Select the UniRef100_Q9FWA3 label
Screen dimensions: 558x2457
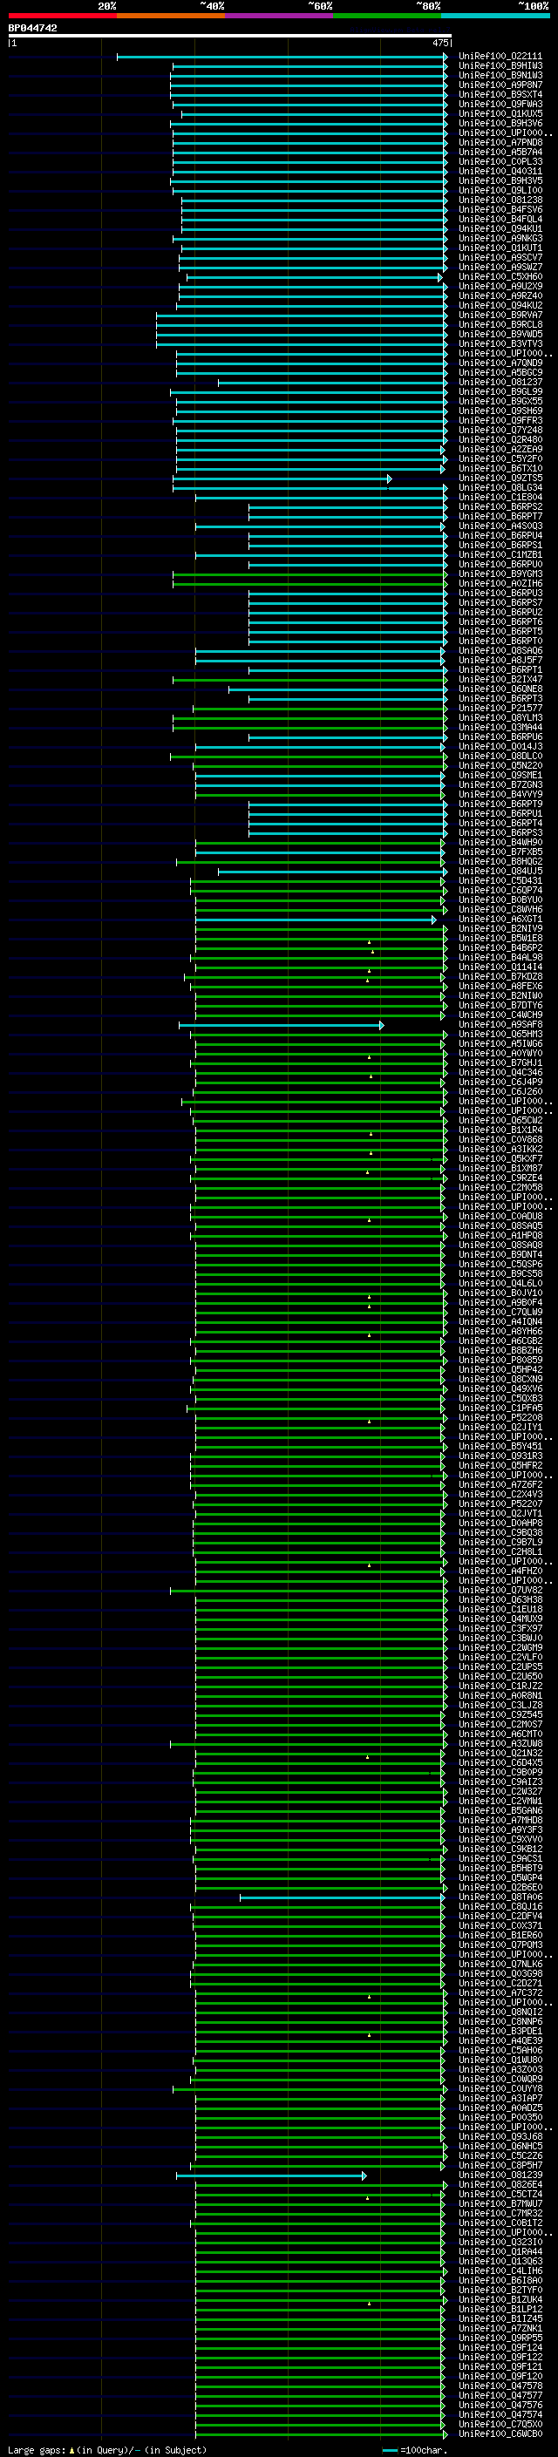[x=500, y=105]
